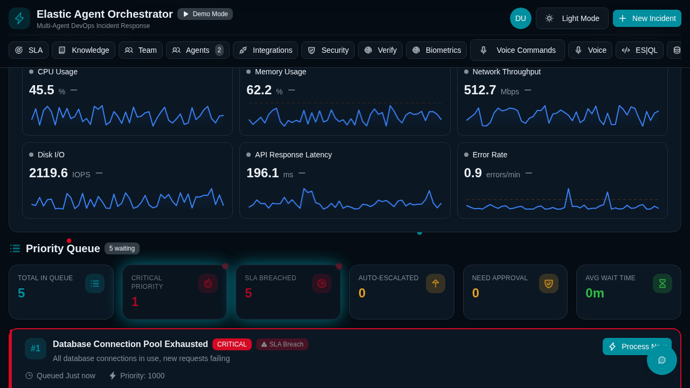The height and width of the screenshot is (388, 690).
Task: Select the Disk I/O metric card
Action: (127, 181)
